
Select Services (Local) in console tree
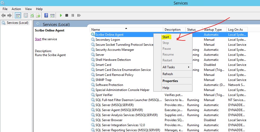[15, 23]
